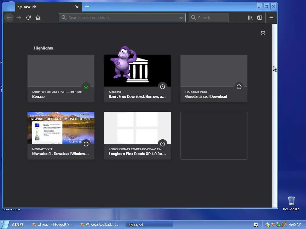Open the hamburger application menu
306x229 pixels.
pos(271,18)
